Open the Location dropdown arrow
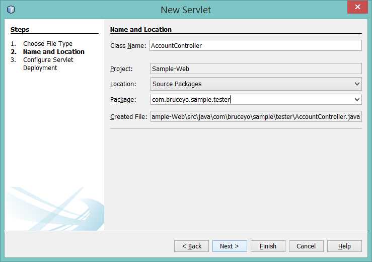Image resolution: width=372 pixels, height=262 pixels. 357,84
